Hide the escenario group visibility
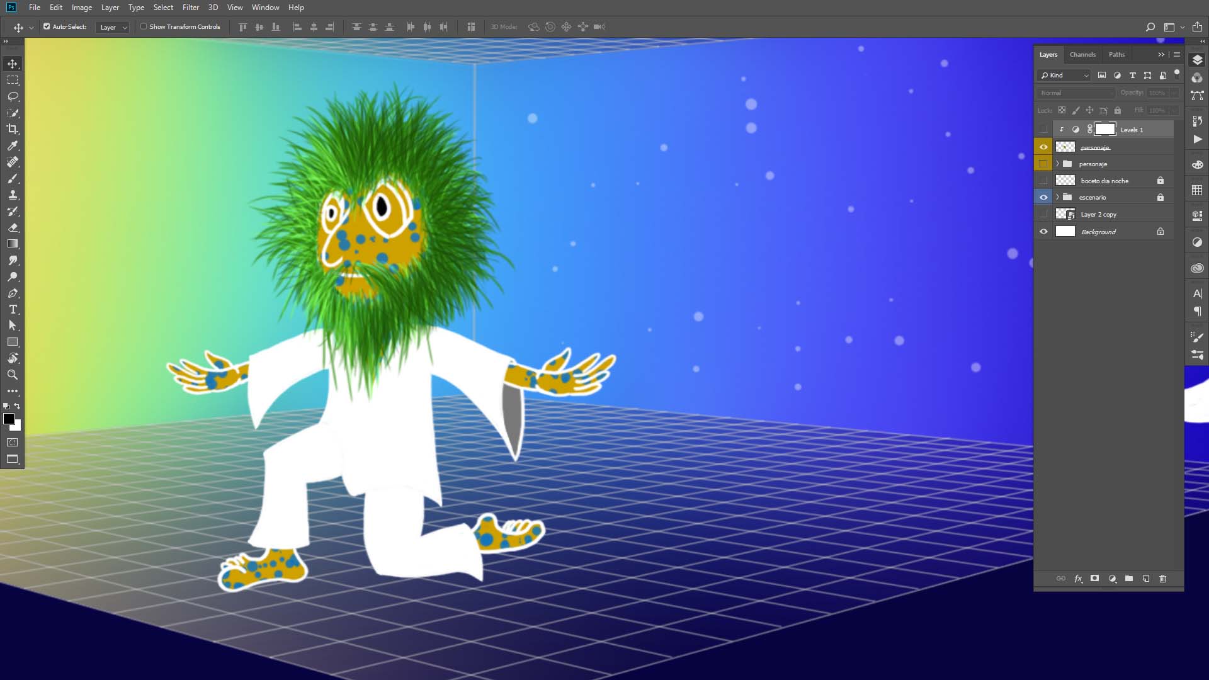1209x680 pixels. tap(1043, 197)
